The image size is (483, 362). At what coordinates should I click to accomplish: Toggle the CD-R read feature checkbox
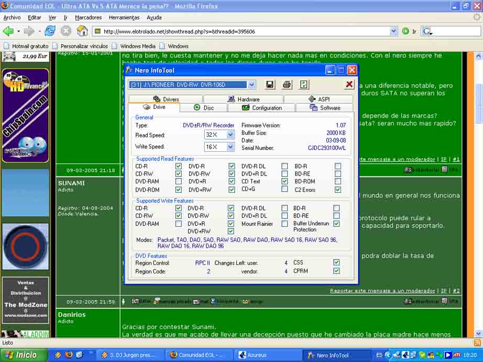coord(178,166)
